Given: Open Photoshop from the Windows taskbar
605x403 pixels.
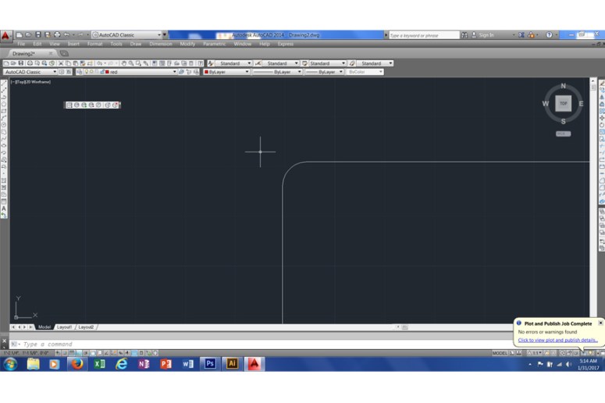Looking at the screenshot, I should click(x=209, y=364).
